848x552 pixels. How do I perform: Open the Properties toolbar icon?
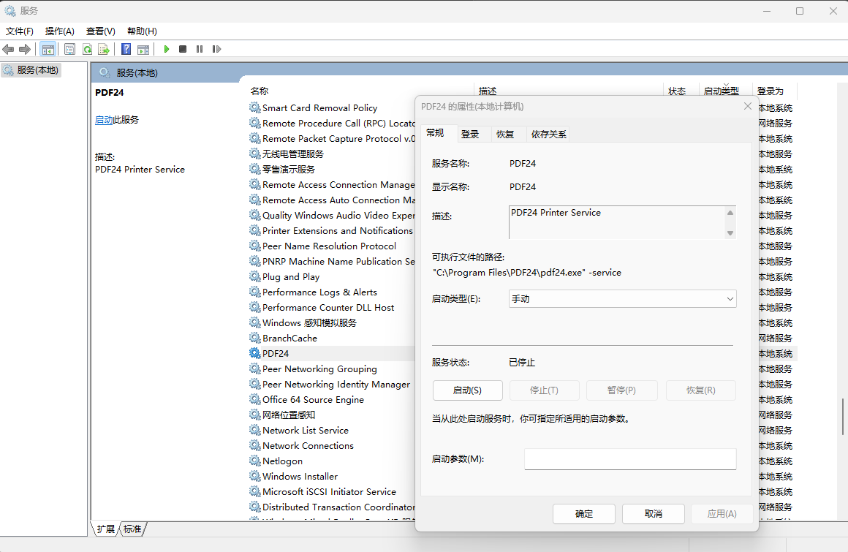(x=69, y=49)
